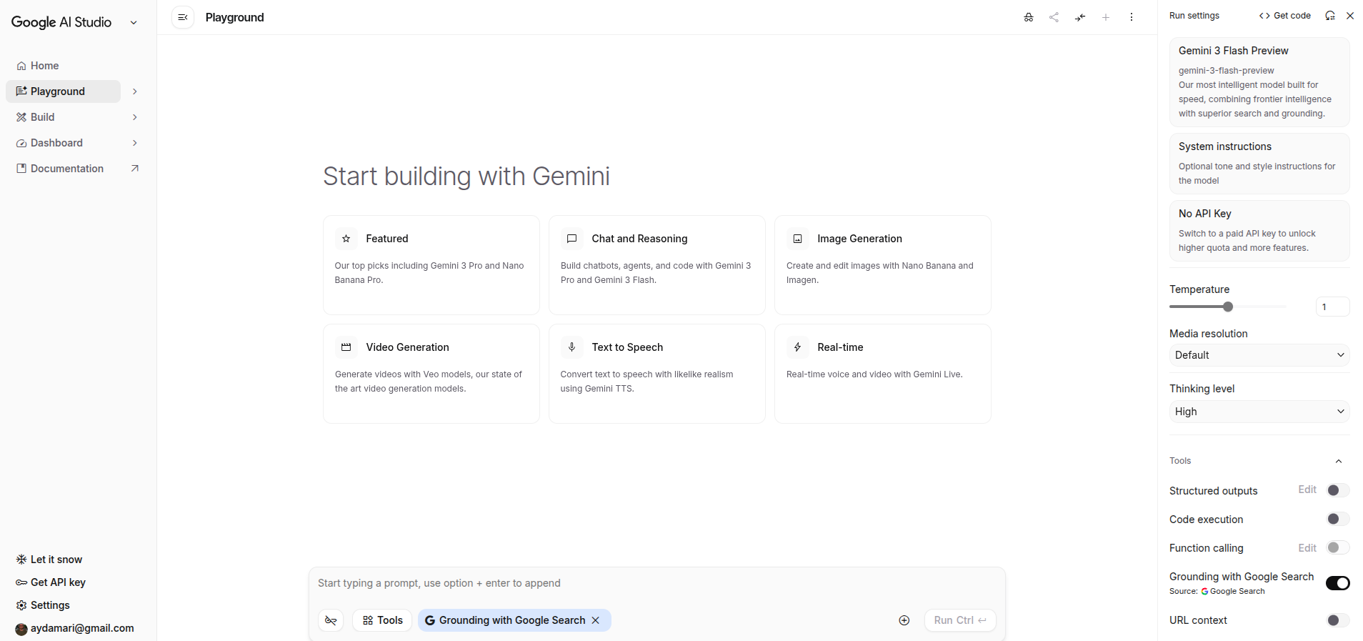Viewport: 1363px width, 641px height.
Task: Disable Grounding with Google Search toggle
Action: click(x=1337, y=583)
